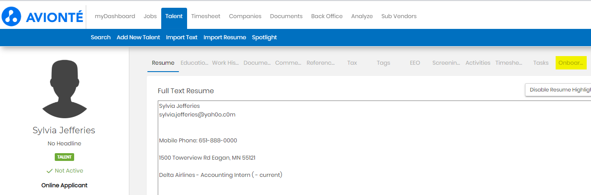591x195 pixels.
Task: Open the Jobs menu
Action: coord(150,16)
